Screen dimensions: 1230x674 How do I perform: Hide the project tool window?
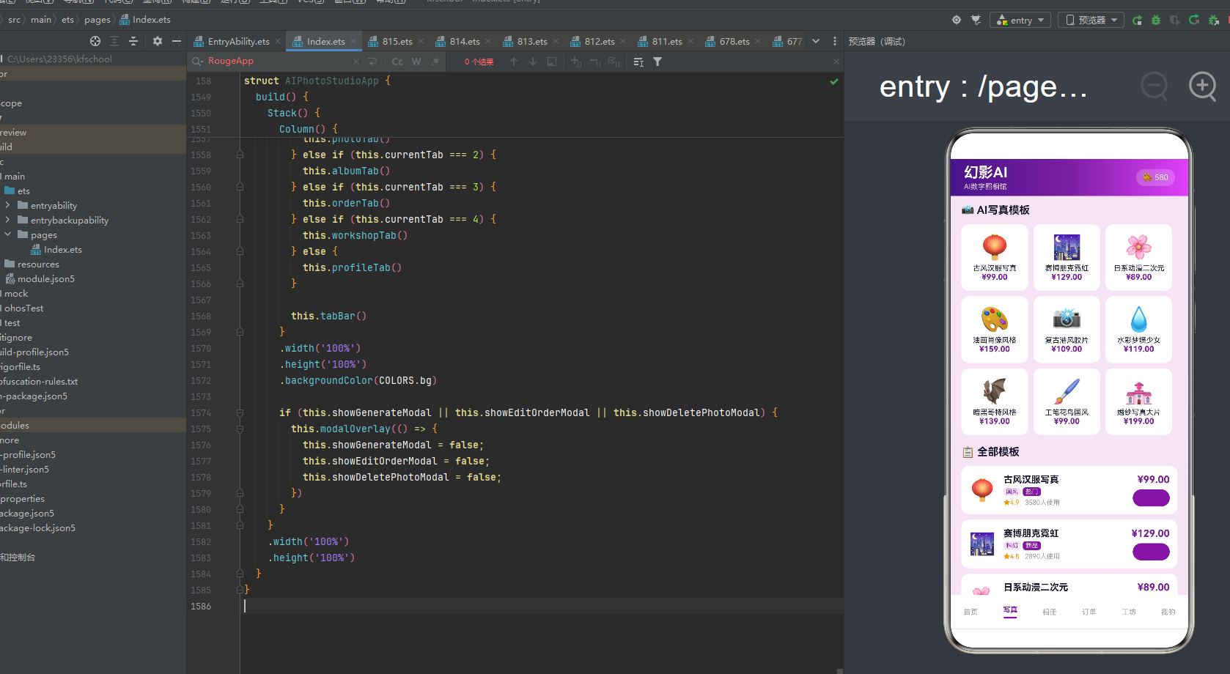176,41
